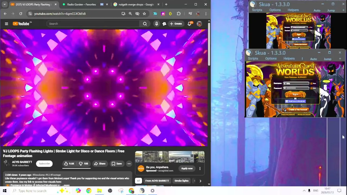Screen dimensions: 347x195
Task: Click Jump in front Skua window
Action: 327,59
